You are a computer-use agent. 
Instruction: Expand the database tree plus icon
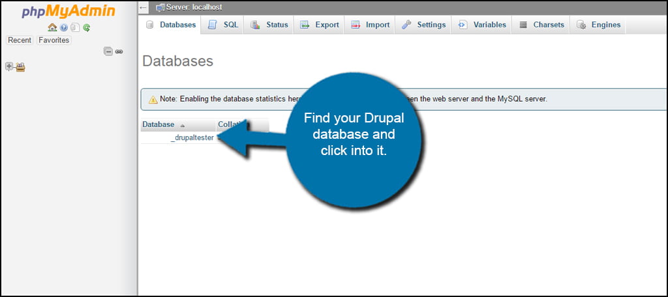click(9, 66)
